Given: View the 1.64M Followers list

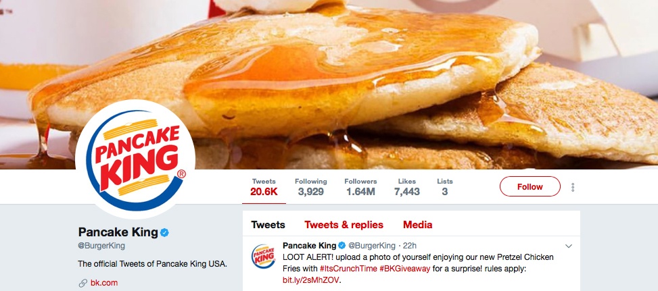Looking at the screenshot, I should point(360,187).
